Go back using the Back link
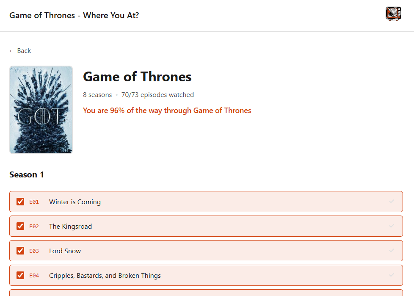Screen dimensions: 414x296 (20, 51)
